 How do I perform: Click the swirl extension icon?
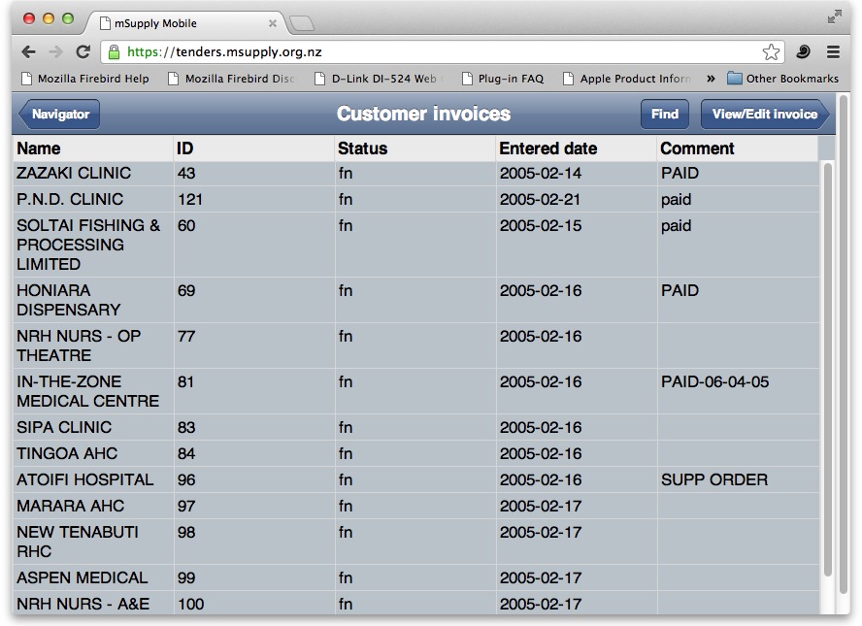click(x=804, y=52)
